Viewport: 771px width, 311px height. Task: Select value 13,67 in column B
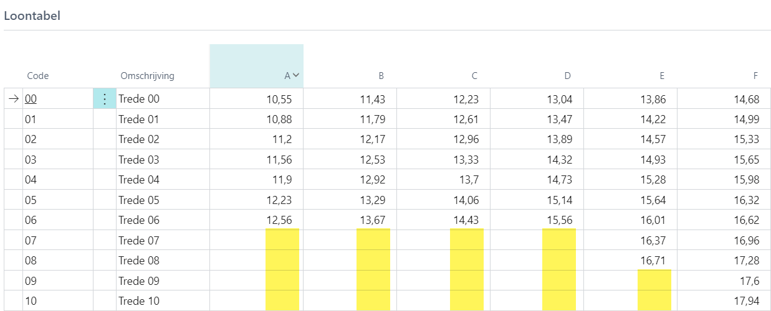[373, 220]
